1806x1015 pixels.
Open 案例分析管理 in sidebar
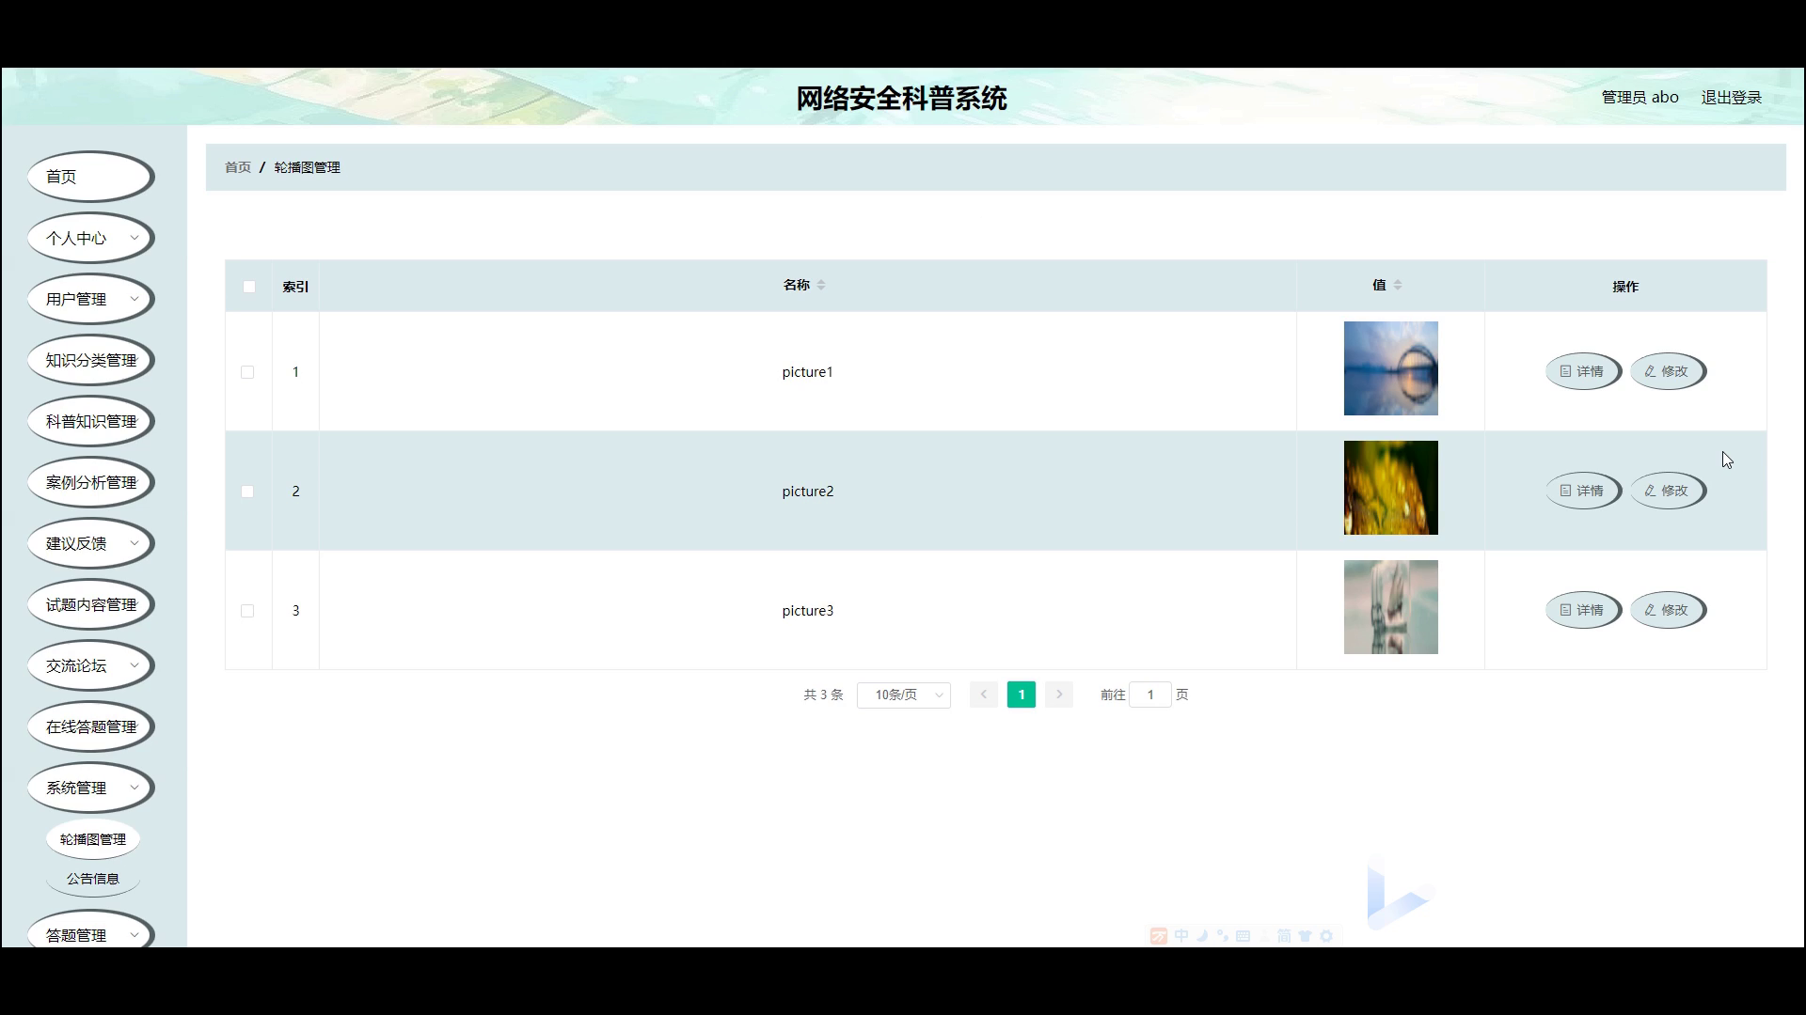click(x=91, y=482)
